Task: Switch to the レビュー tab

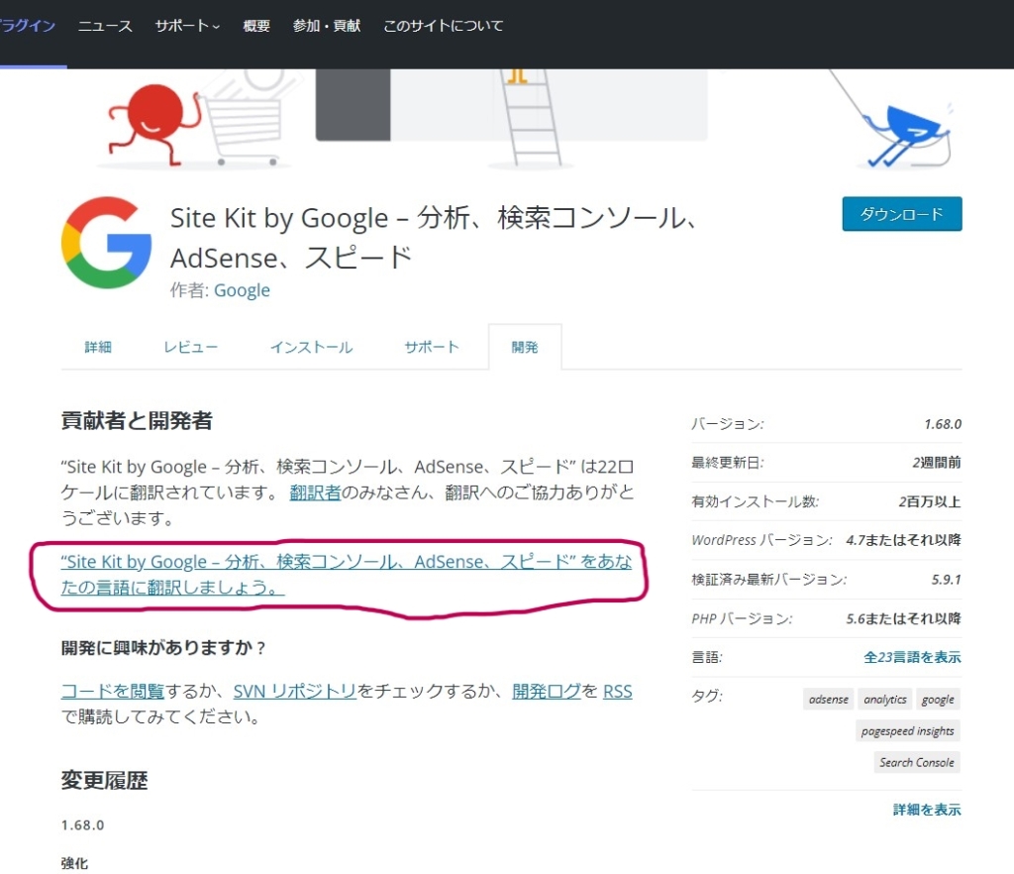Action: (190, 348)
